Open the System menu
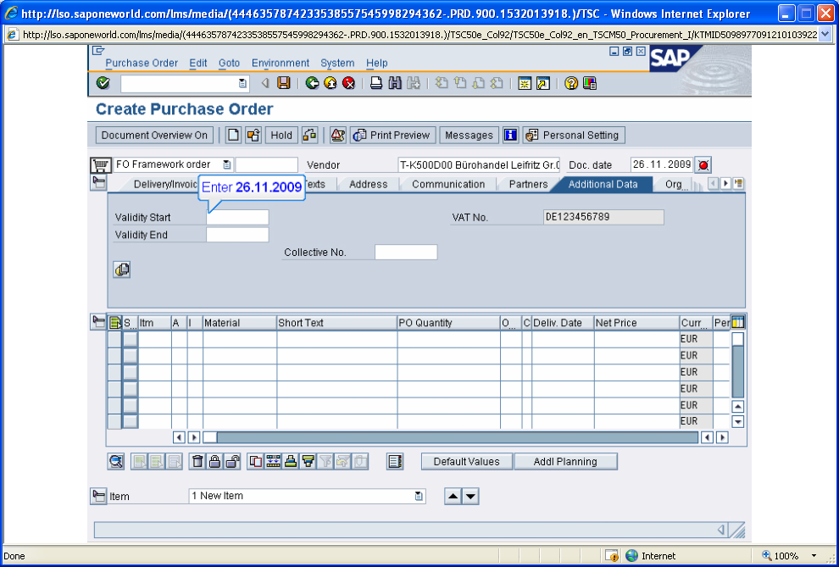Viewport: 839px width, 567px height. [337, 63]
